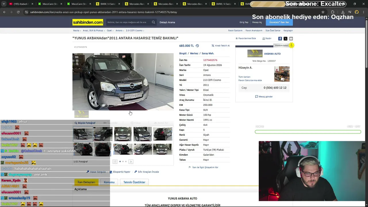Click Mesaj gönder message link
368x207 pixels.
[x=264, y=97]
